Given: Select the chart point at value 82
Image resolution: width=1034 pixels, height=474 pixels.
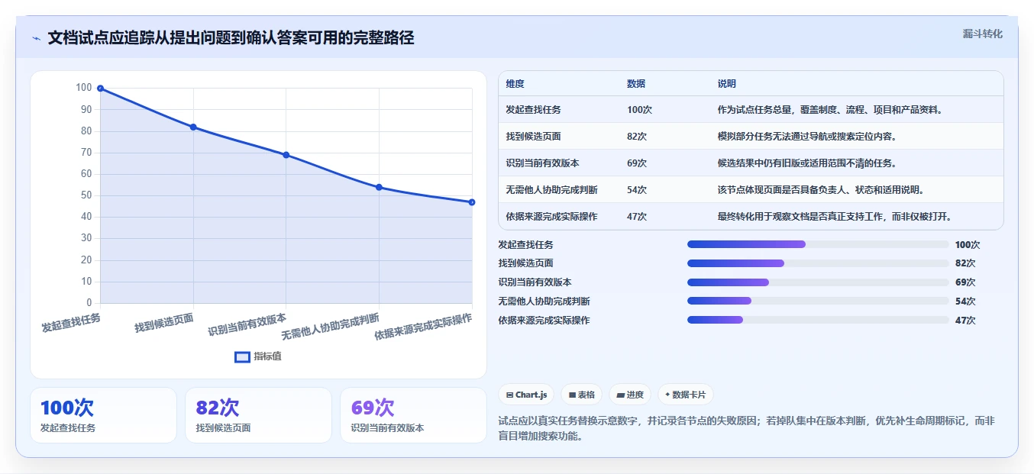Looking at the screenshot, I should [193, 127].
